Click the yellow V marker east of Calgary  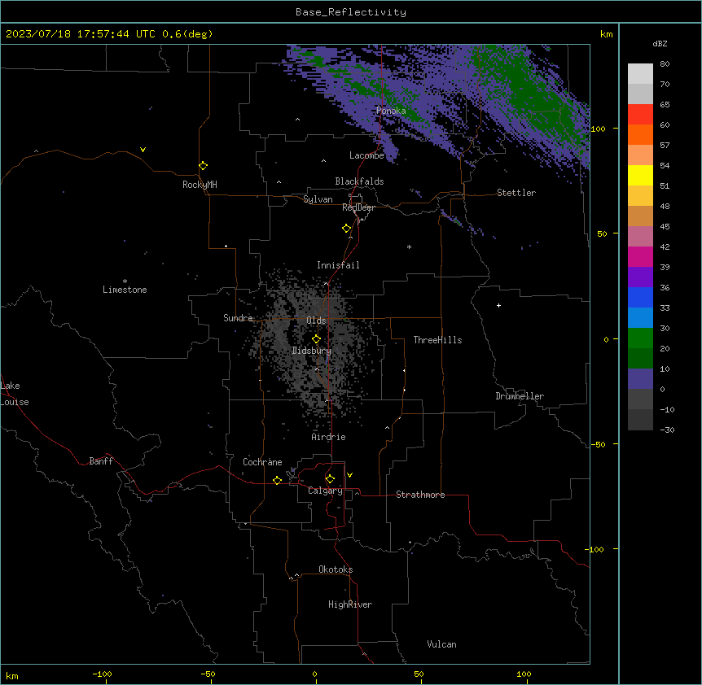pyautogui.click(x=349, y=475)
